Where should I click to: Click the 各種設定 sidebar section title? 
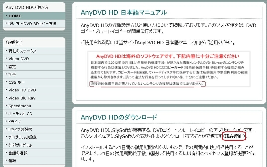[x=14, y=43]
